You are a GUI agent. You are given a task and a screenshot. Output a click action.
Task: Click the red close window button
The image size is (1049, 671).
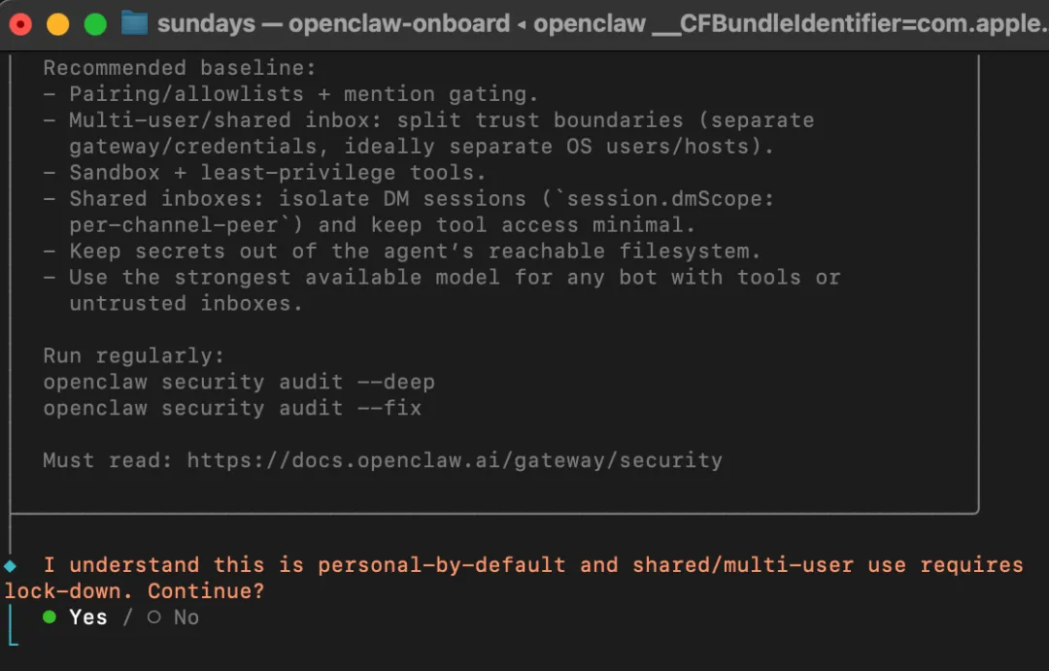click(x=20, y=24)
